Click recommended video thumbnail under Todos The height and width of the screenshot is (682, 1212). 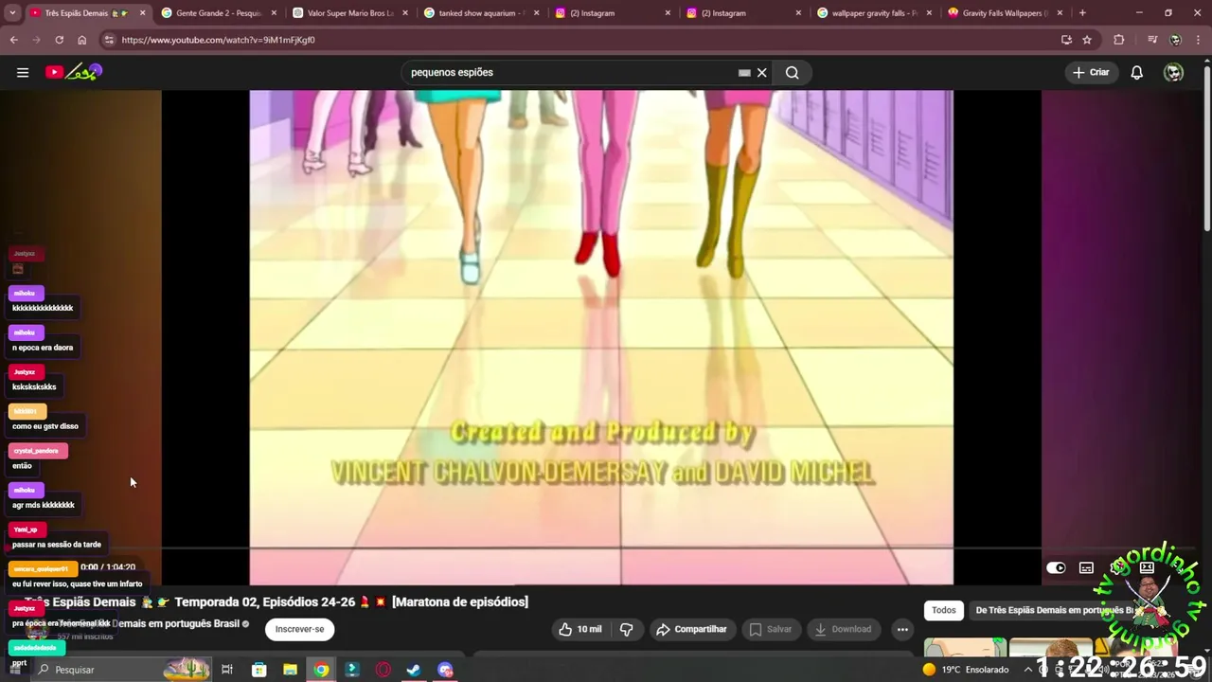pyautogui.click(x=965, y=648)
